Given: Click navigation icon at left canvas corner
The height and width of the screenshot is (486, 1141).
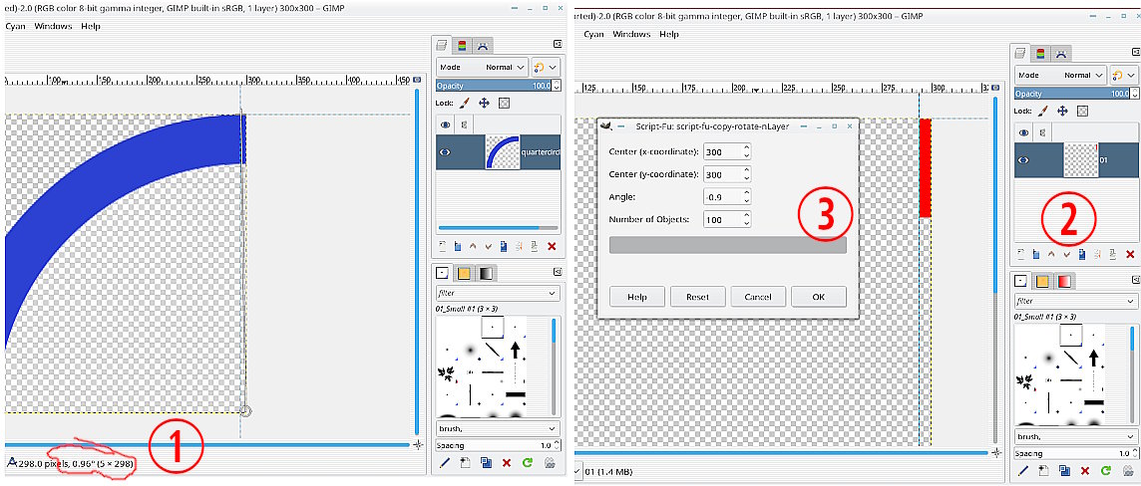Looking at the screenshot, I should click(418, 444).
